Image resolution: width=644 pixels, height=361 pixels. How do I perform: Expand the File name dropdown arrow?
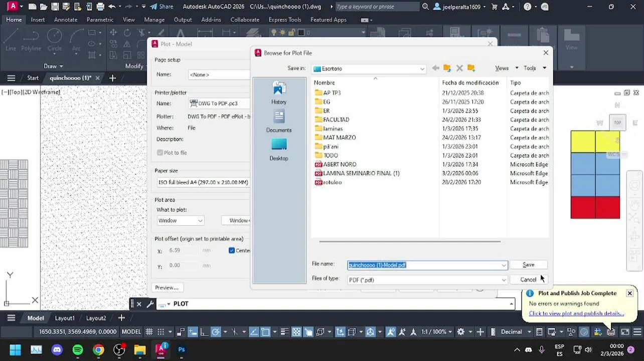click(504, 265)
